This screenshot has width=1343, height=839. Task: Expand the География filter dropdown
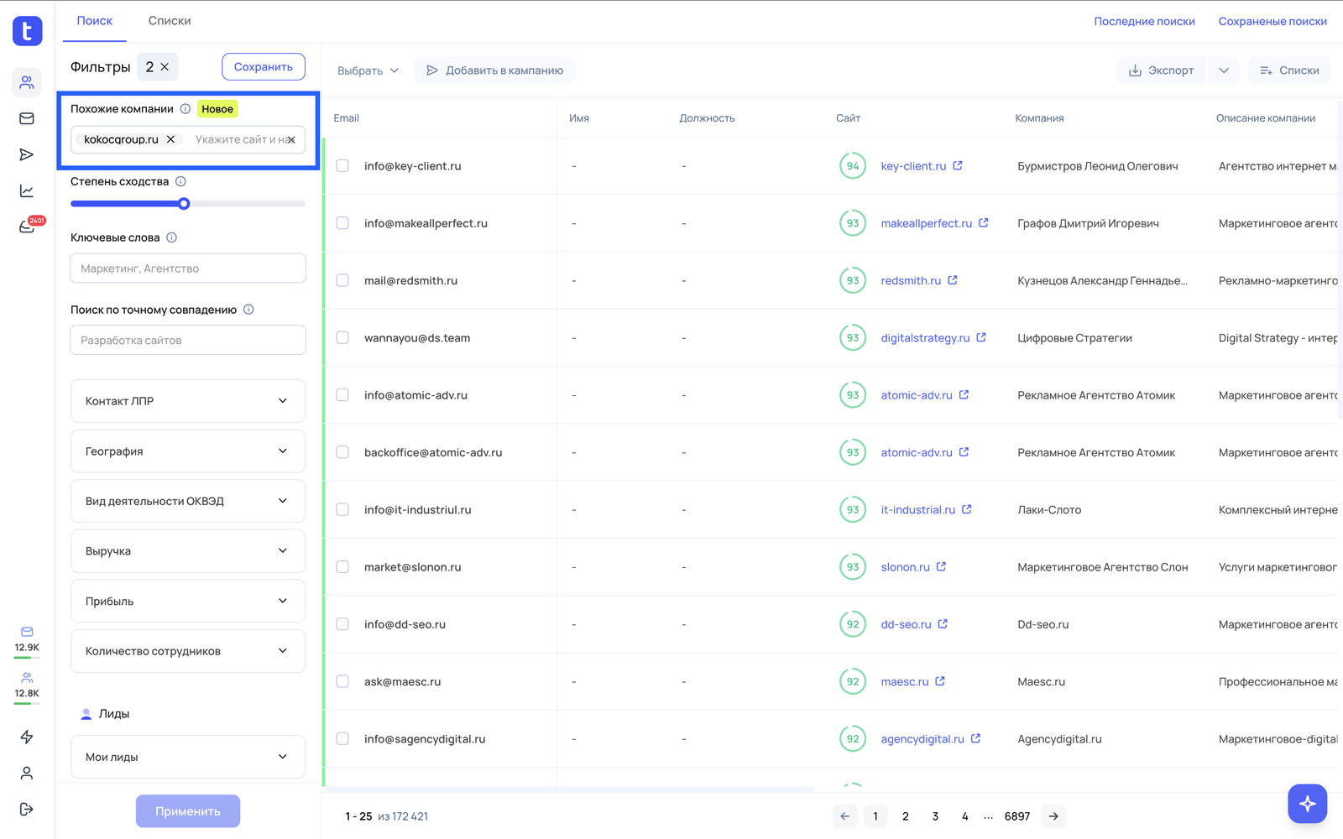(188, 451)
